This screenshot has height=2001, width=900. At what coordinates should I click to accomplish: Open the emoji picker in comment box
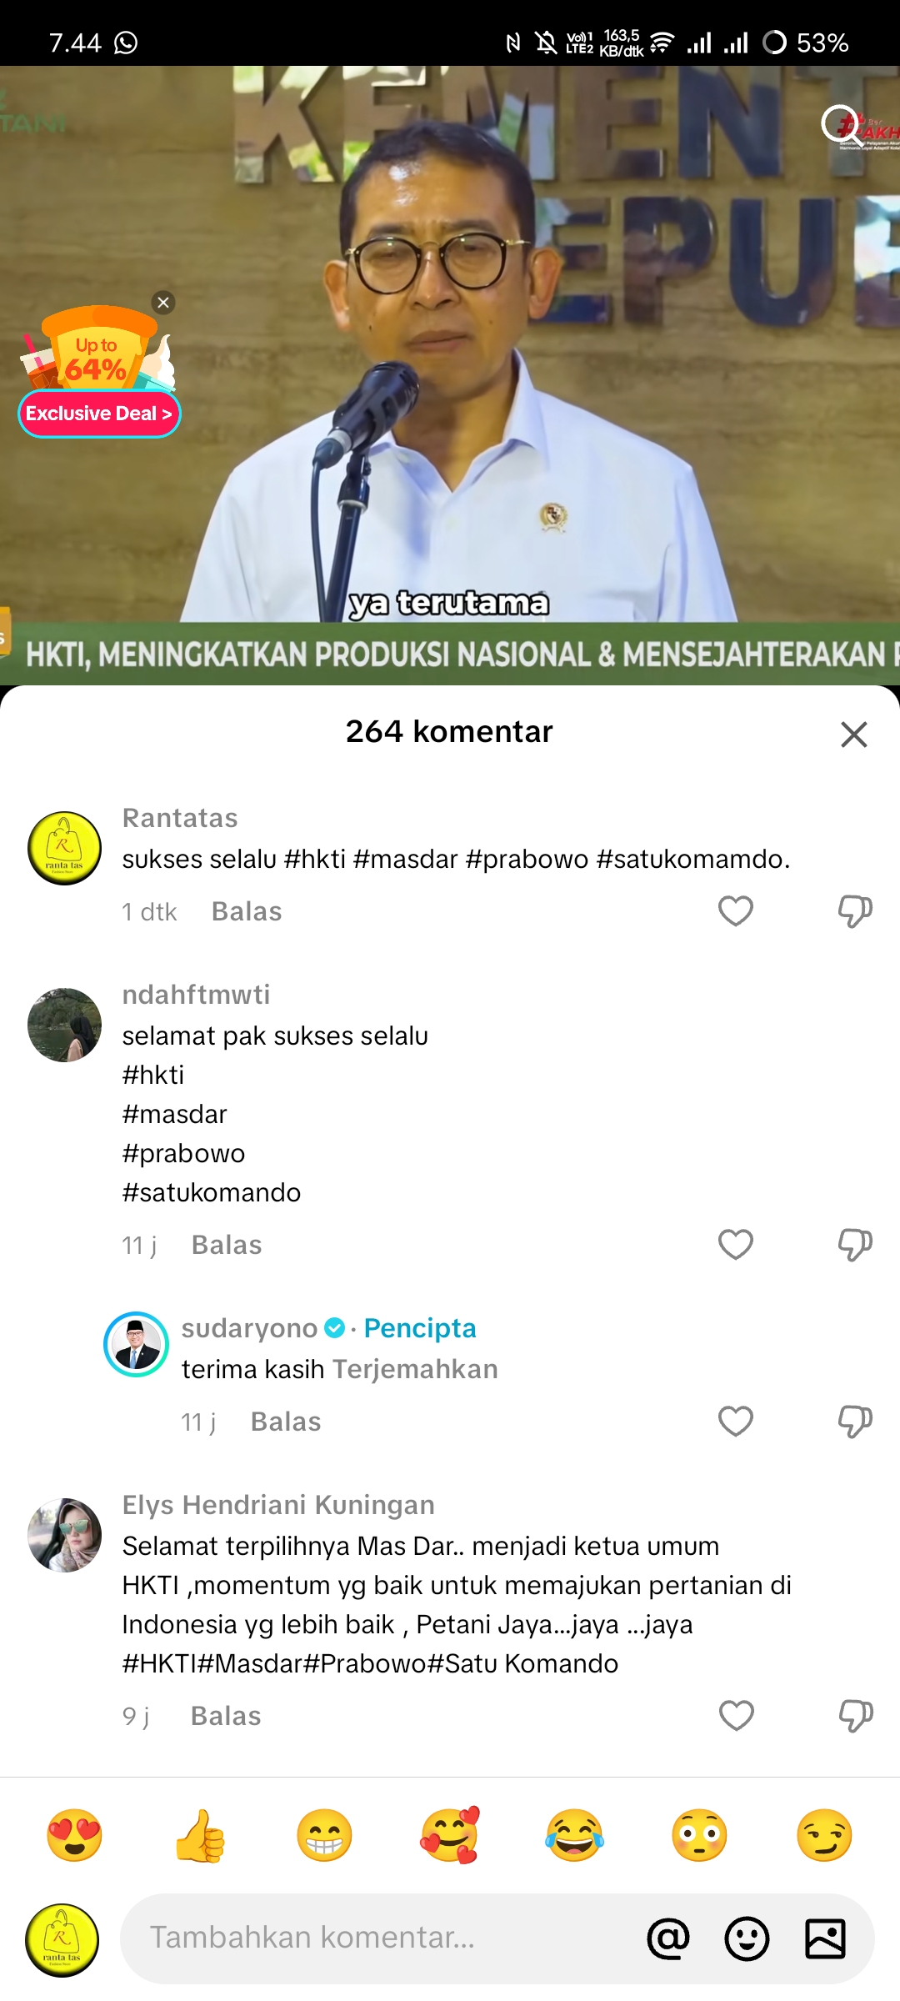coord(747,1938)
